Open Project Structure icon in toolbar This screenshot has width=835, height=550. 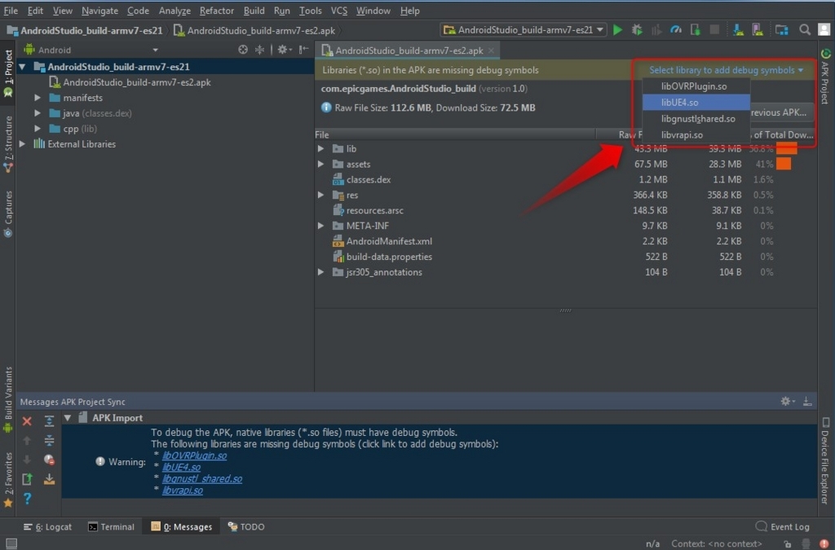(781, 30)
